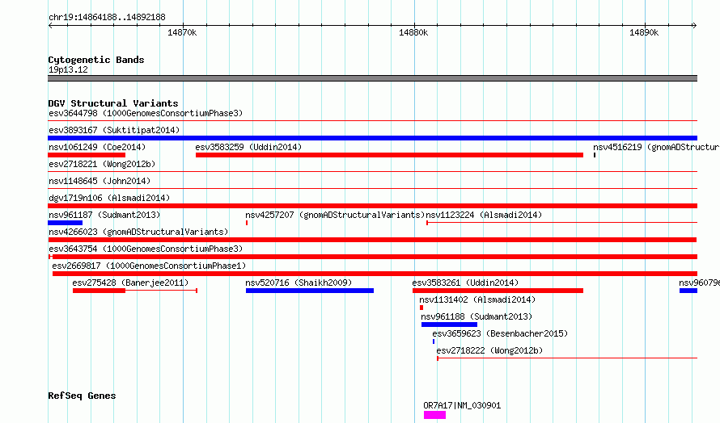Screen dimensions: 720x423
Task: Open variant esv3644798 (1000GenomesConsortiumPhase3)
Action: 146,113
